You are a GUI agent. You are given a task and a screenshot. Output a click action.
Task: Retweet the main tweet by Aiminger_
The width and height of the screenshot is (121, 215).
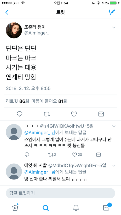(47, 114)
